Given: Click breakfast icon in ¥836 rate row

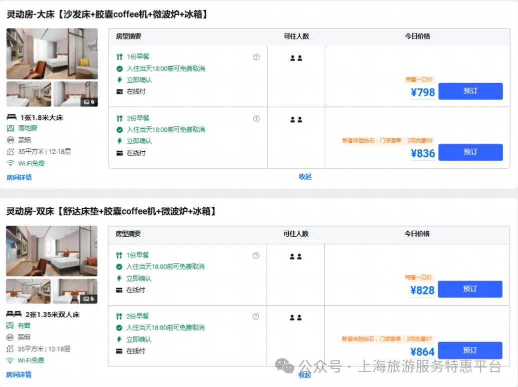Looking at the screenshot, I should (x=119, y=118).
